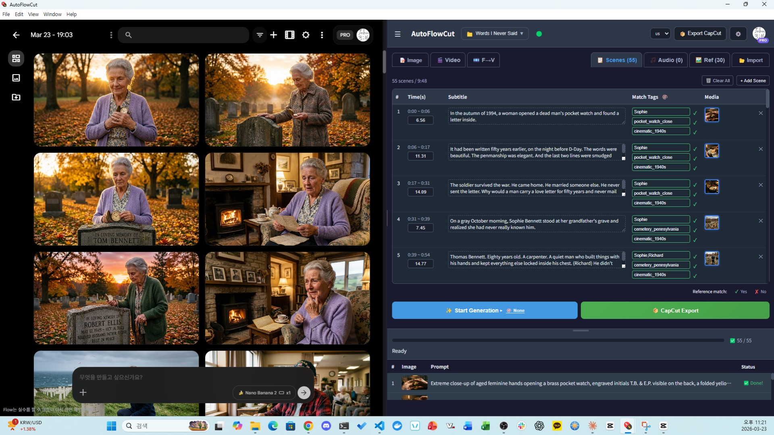The image size is (774, 435).
Task: Click the green CapCut Export button
Action: (675, 310)
